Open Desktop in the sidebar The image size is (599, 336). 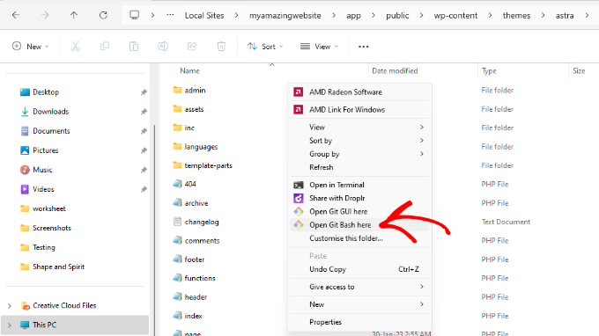click(46, 92)
